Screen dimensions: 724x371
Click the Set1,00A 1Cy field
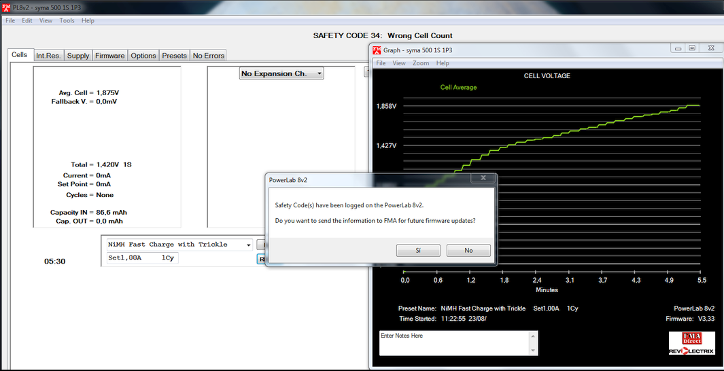pos(142,258)
